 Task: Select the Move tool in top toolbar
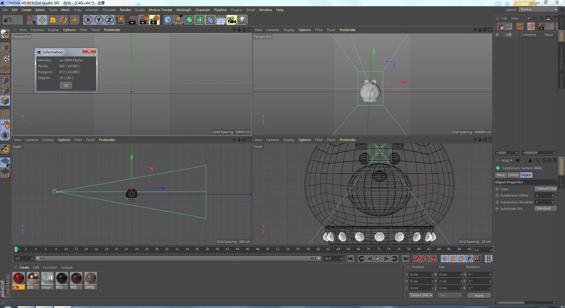pos(42,20)
